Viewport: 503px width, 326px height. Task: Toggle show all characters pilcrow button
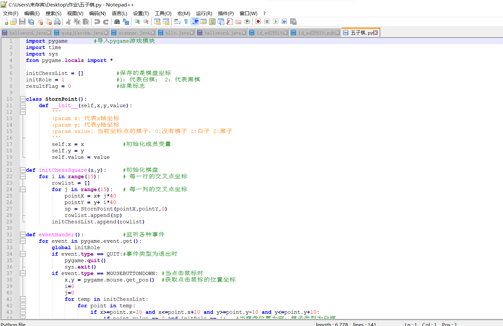coord(186,22)
